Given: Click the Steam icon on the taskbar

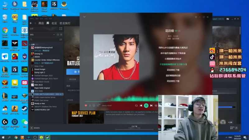Looking at the screenshot, I should (x=48, y=137).
